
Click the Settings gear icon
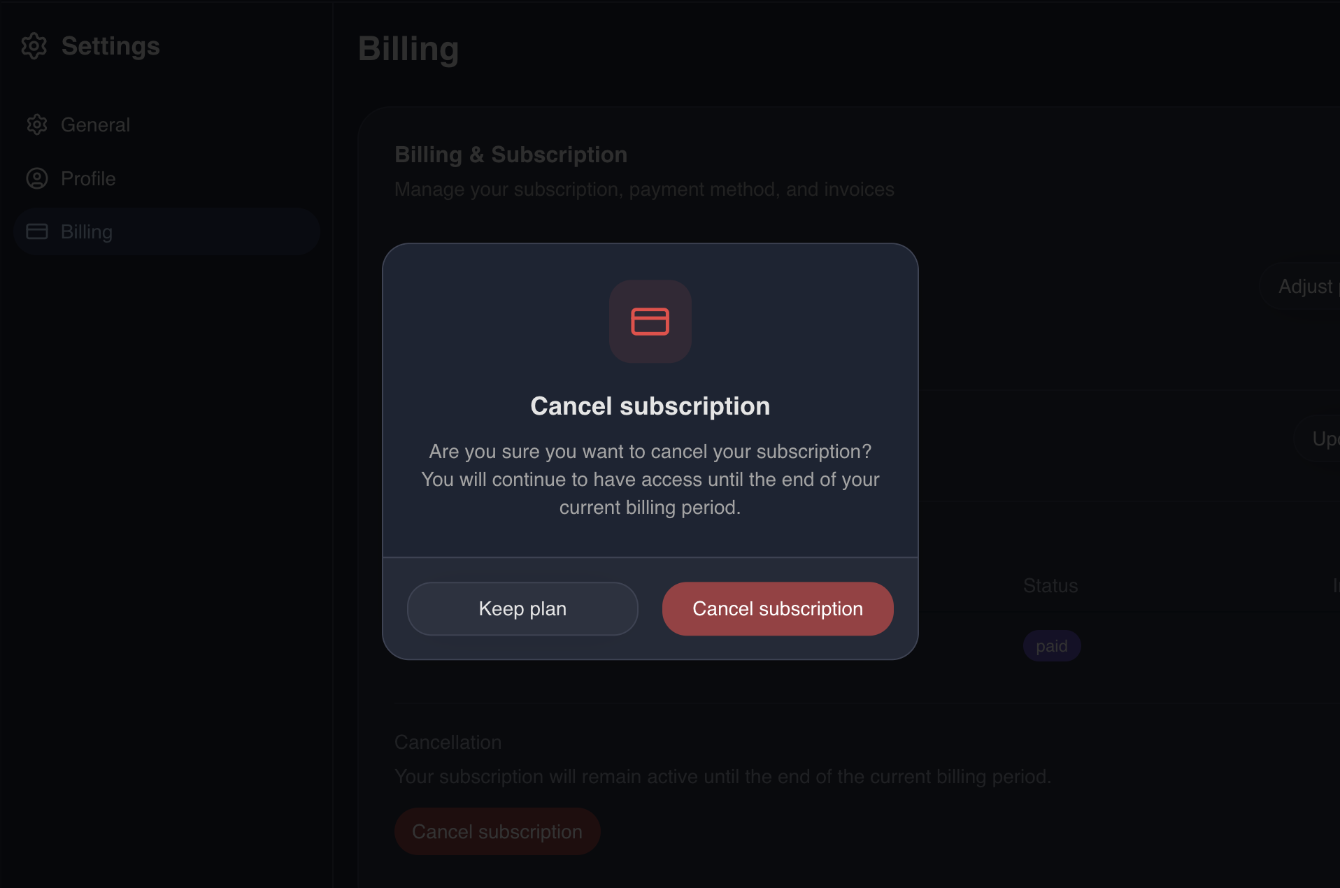(x=34, y=46)
